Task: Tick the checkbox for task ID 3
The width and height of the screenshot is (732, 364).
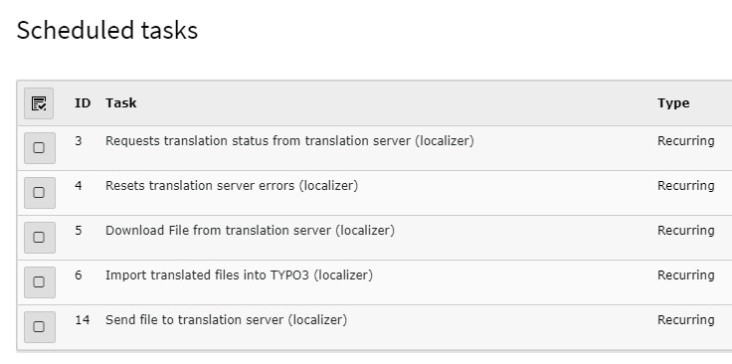Action: pos(39,148)
